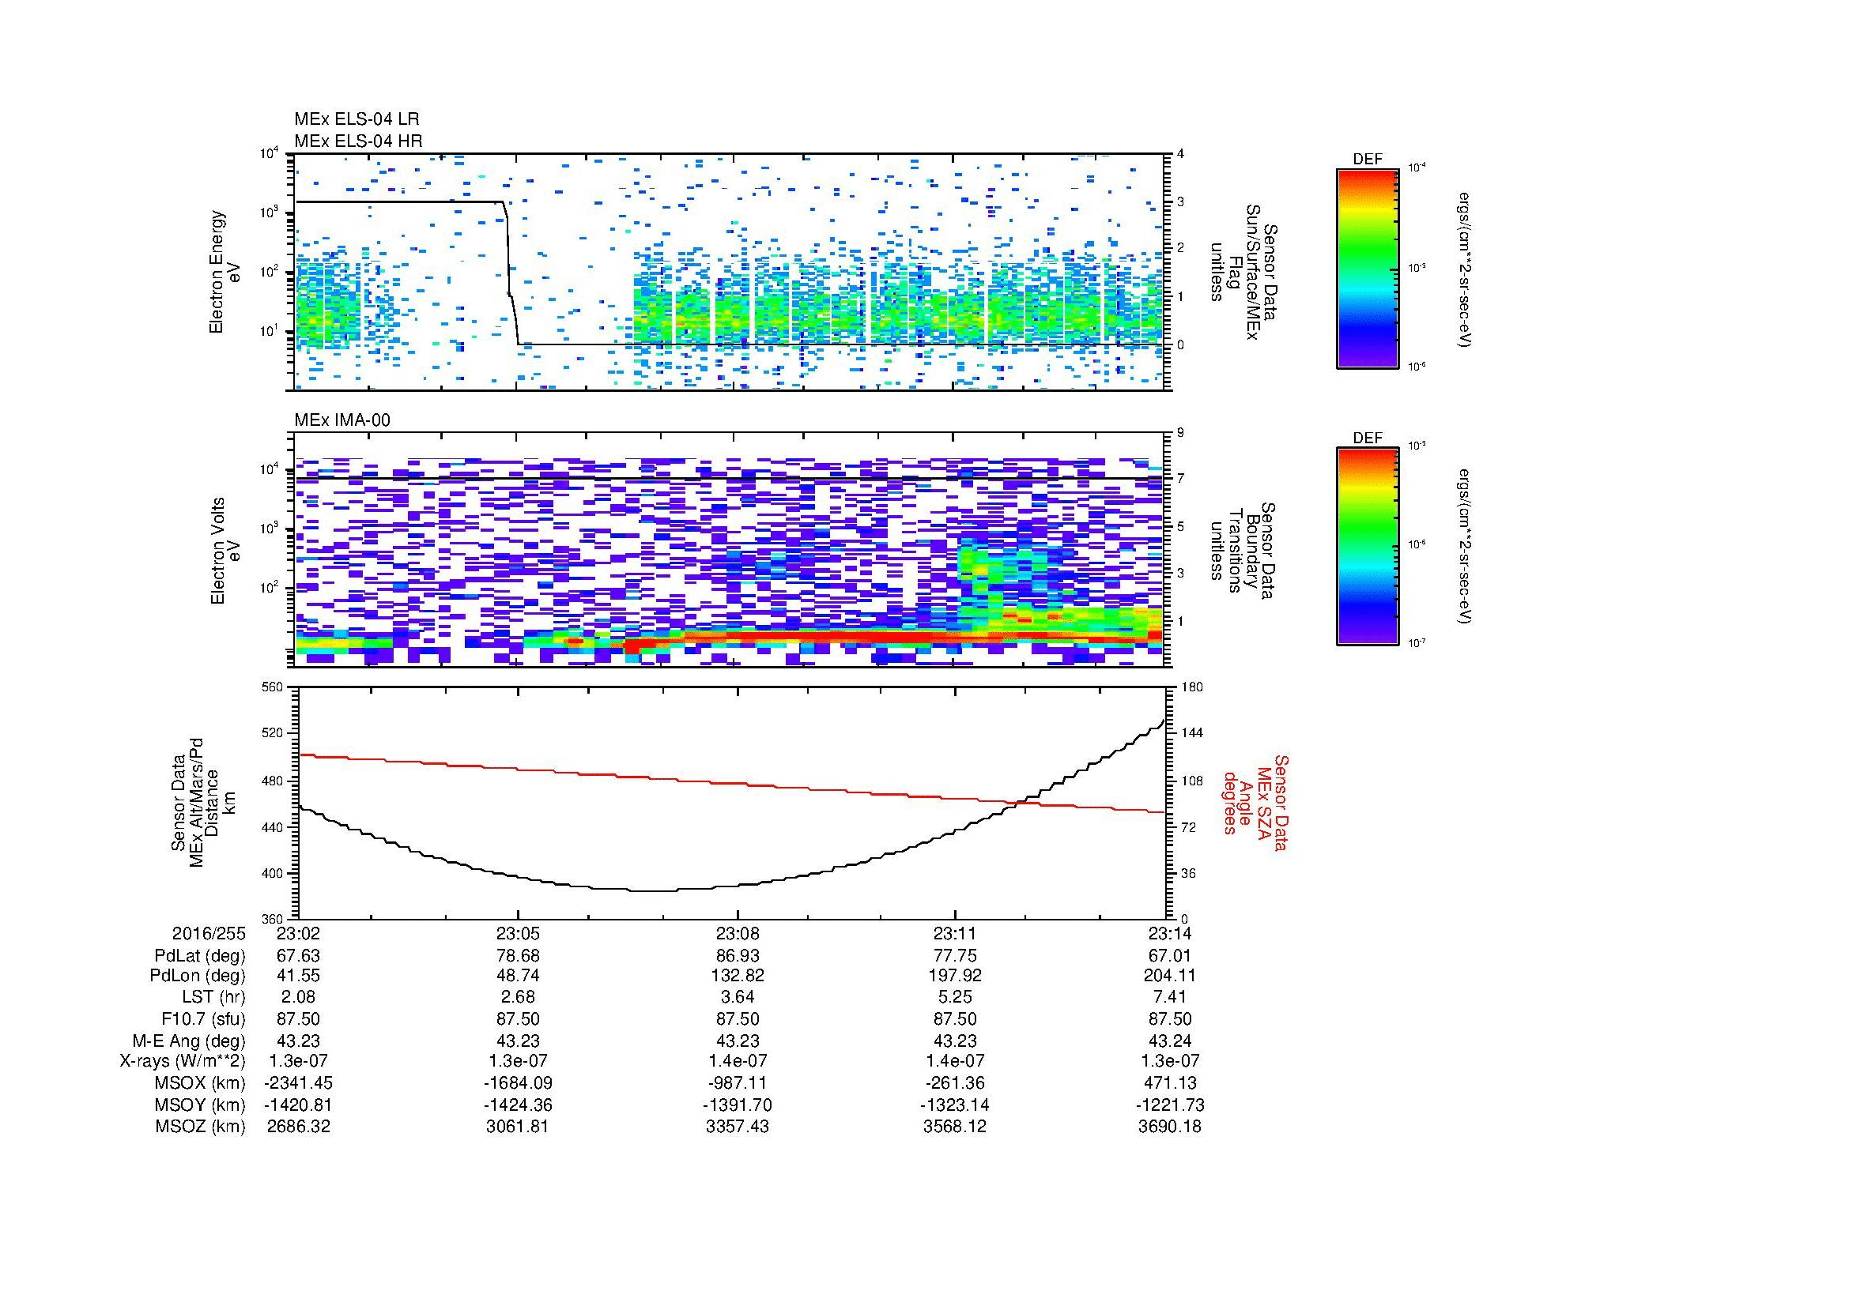
Task: Click the 'MSOX (km)' row label
Action: (201, 1084)
